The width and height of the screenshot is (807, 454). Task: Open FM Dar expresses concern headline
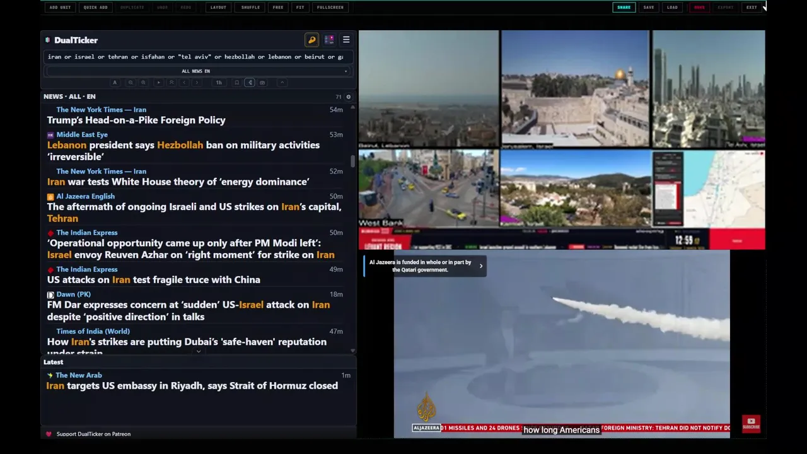[x=189, y=311]
